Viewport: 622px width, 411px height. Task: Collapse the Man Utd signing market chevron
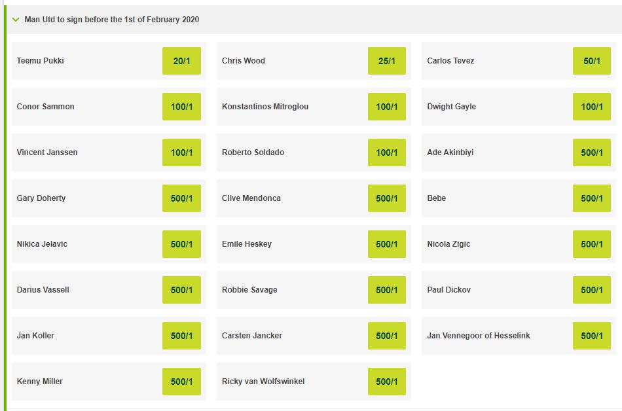tap(15, 20)
